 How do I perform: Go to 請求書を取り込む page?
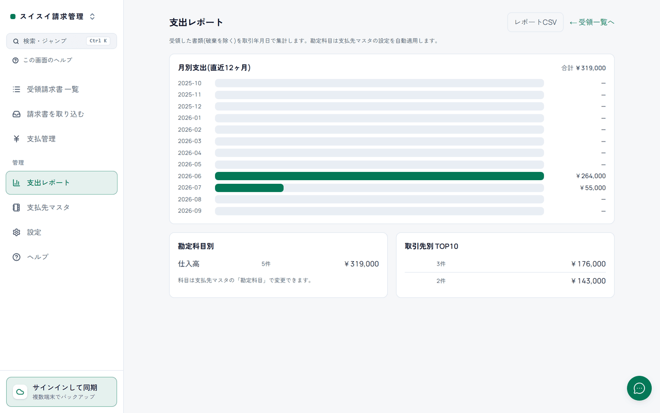point(61,114)
